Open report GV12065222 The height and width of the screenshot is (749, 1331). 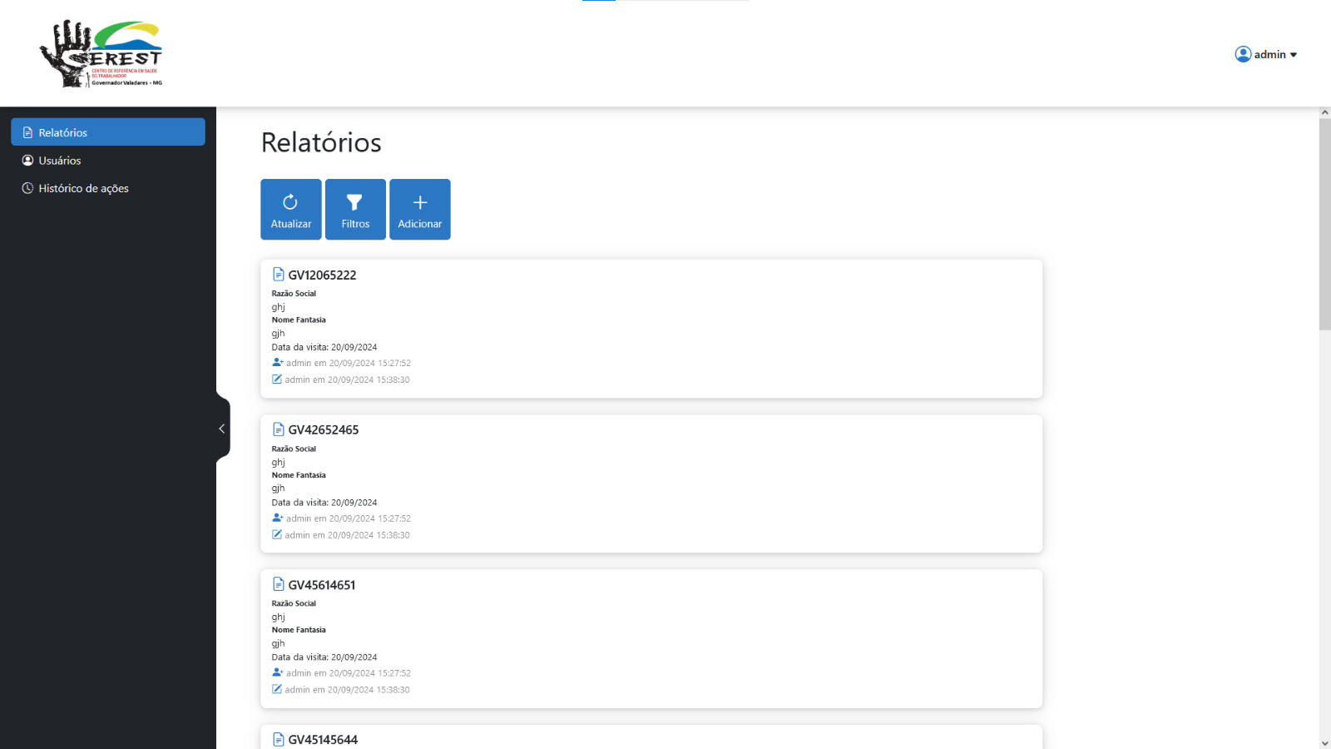click(322, 275)
